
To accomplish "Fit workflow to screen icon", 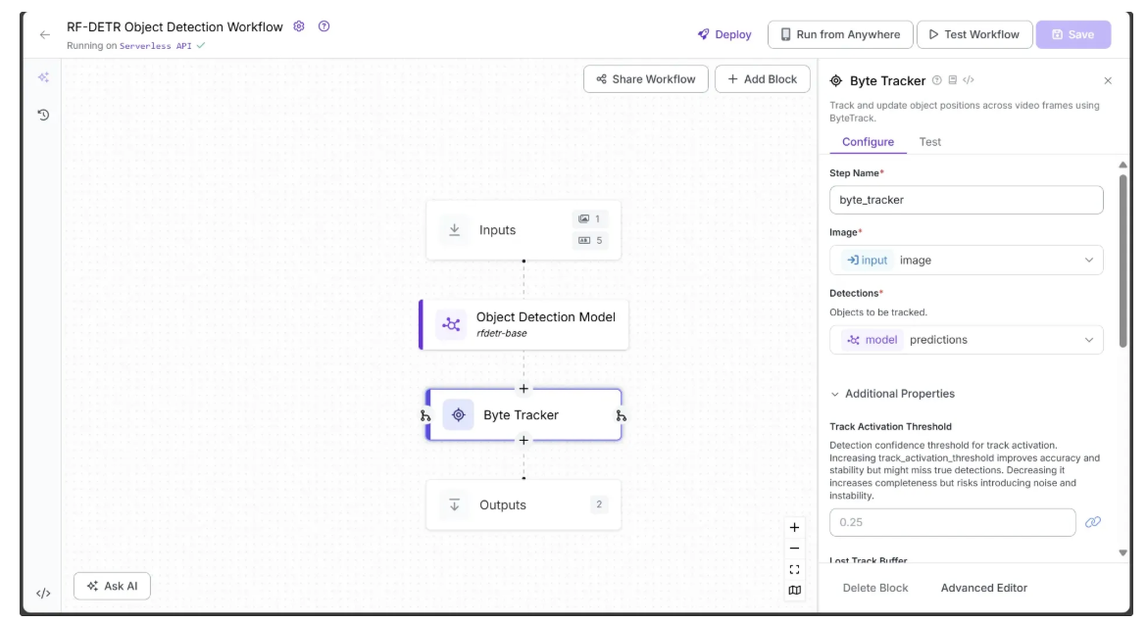I will click(794, 569).
